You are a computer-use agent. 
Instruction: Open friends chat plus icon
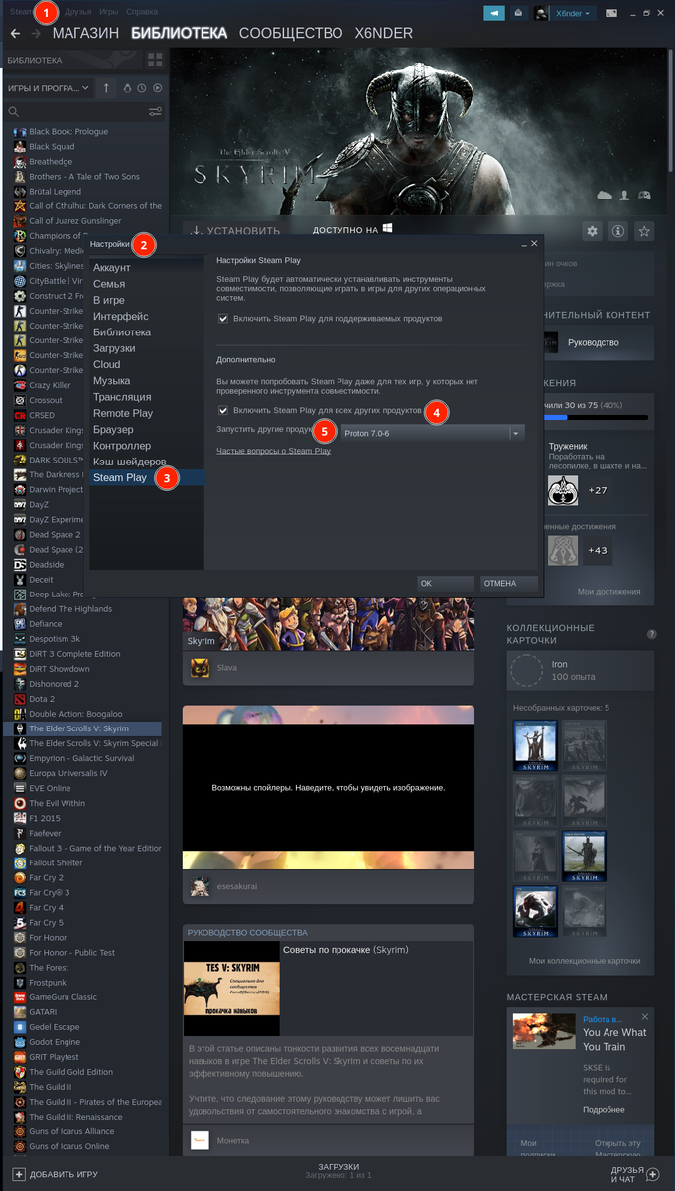pyautogui.click(x=652, y=1174)
